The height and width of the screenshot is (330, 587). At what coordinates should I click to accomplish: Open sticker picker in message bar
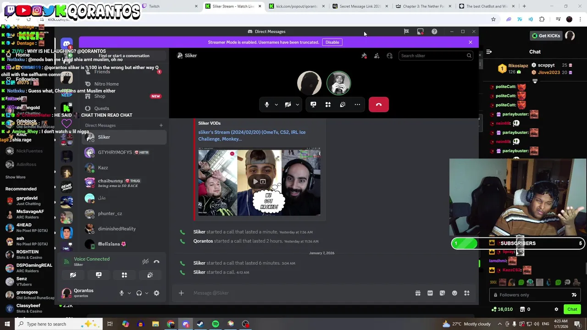442,293
